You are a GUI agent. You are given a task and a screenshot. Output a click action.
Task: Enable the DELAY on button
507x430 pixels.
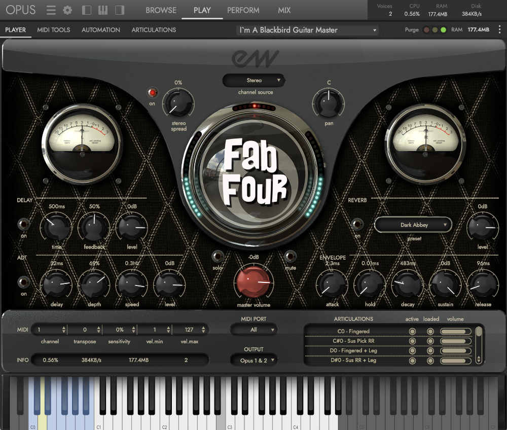[x=23, y=223]
